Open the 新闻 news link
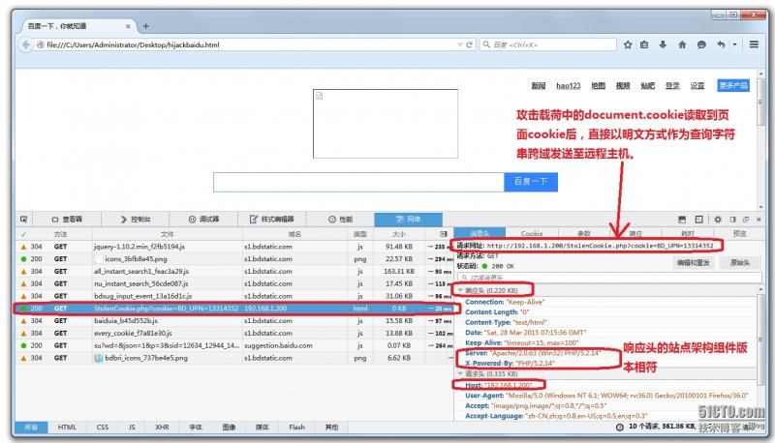The image size is (775, 443). coord(539,86)
